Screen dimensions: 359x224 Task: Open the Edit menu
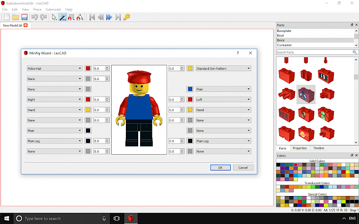pyautogui.click(x=14, y=9)
